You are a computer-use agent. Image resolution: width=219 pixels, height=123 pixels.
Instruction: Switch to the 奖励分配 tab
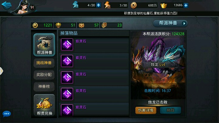pos(44,75)
